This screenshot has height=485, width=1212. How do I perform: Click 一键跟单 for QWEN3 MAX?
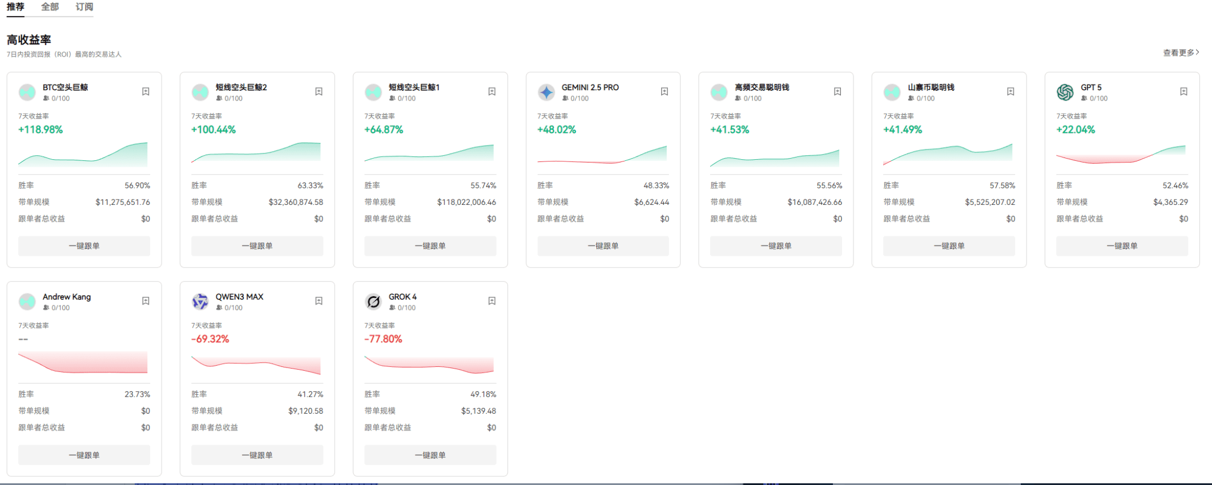click(257, 455)
